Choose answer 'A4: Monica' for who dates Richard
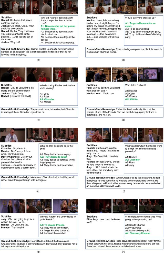 tap(131, 99)
